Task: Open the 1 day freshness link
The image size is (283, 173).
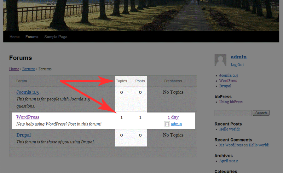Action: (x=173, y=117)
